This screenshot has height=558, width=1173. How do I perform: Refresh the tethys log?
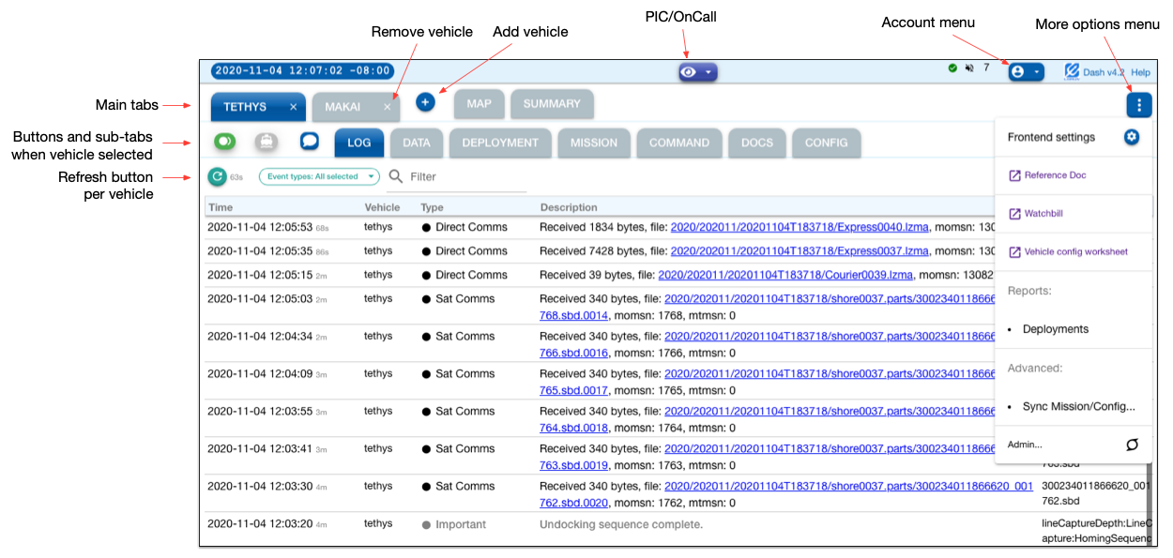(x=217, y=176)
